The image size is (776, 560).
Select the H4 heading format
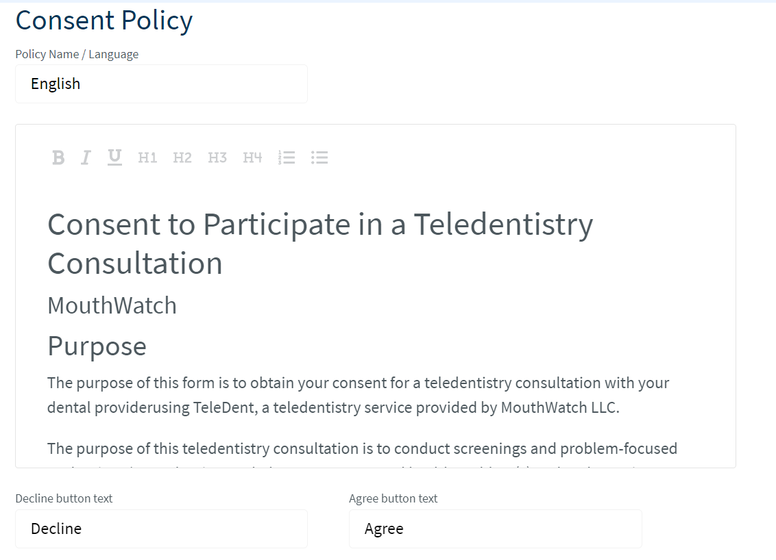click(252, 157)
